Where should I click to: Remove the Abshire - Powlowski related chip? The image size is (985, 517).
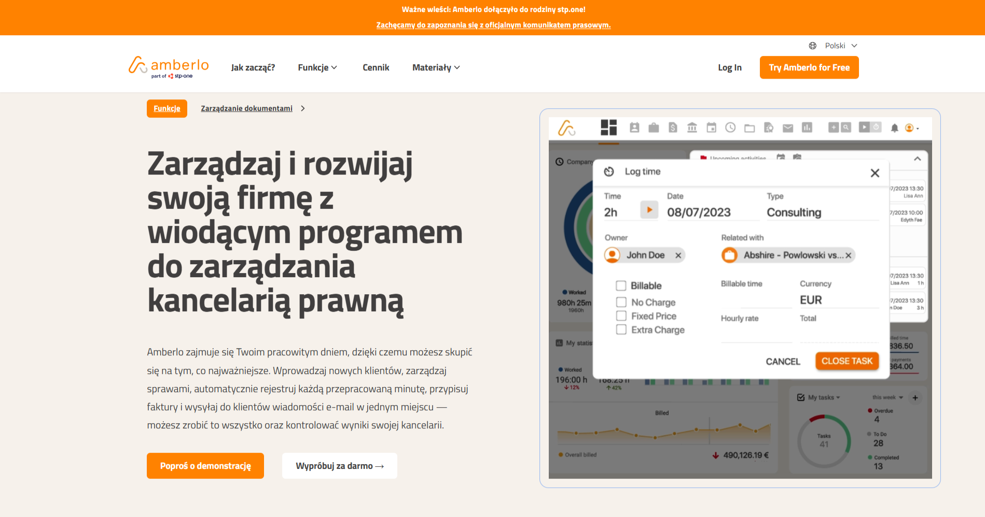click(848, 255)
